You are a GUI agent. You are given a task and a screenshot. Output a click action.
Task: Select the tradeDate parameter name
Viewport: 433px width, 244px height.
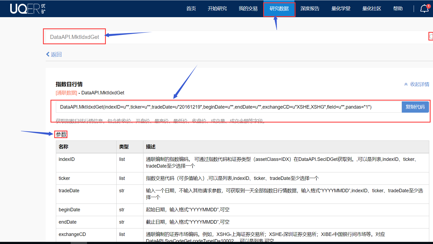point(69,191)
